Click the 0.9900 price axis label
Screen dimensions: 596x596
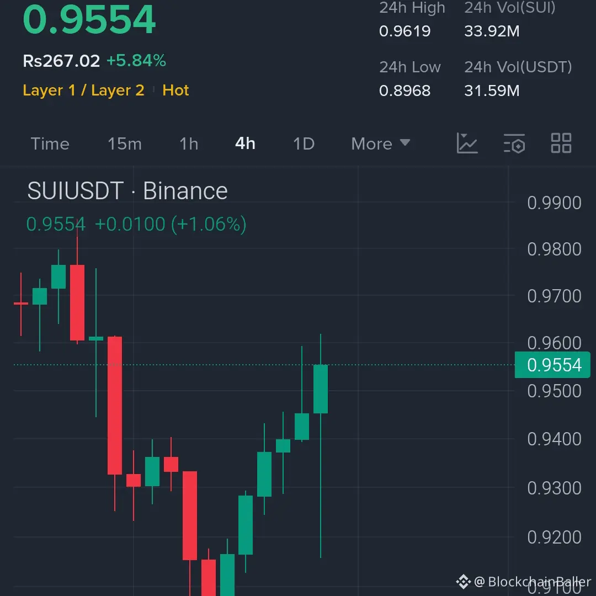pos(554,203)
